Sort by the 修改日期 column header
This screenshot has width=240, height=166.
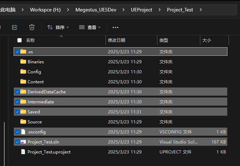coord(131,40)
